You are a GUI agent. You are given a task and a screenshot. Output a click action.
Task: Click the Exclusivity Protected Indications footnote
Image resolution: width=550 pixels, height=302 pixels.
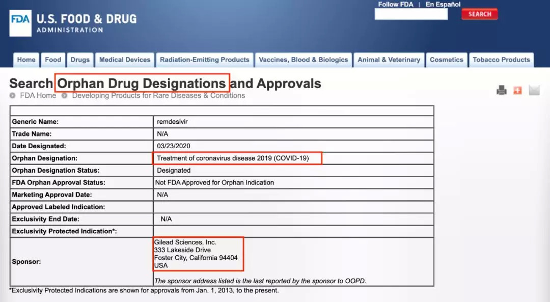(x=144, y=290)
